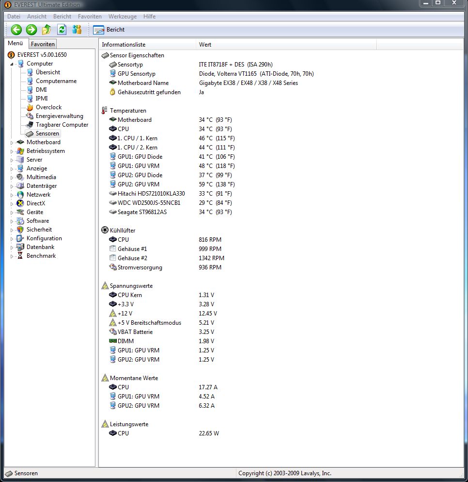Select the DIMM voltage row

(161, 341)
